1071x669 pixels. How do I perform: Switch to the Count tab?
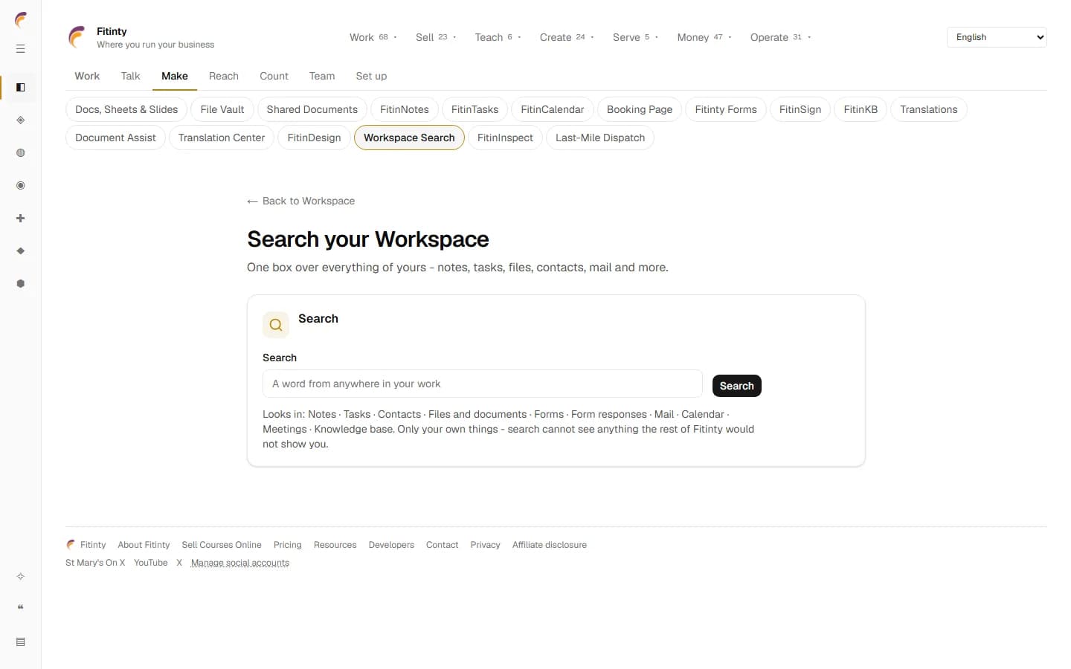[x=274, y=76]
